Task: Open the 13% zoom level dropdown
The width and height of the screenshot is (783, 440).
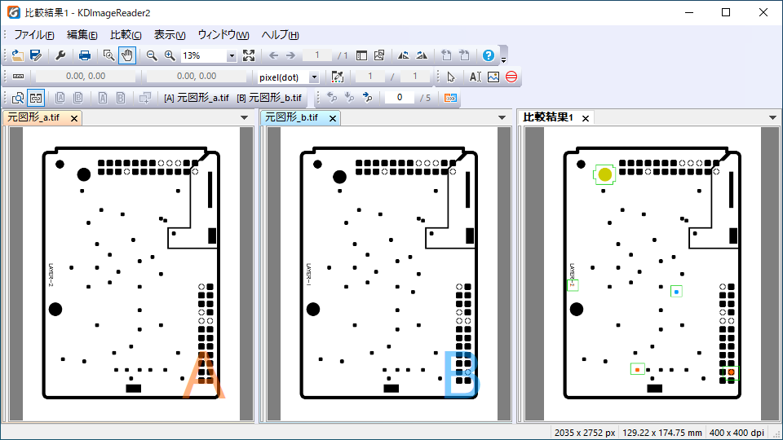Action: [x=231, y=56]
